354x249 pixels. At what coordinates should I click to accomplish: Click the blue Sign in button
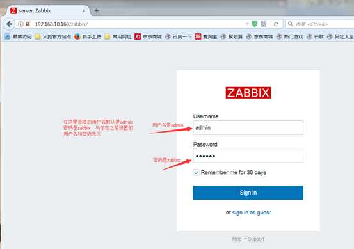click(x=248, y=193)
